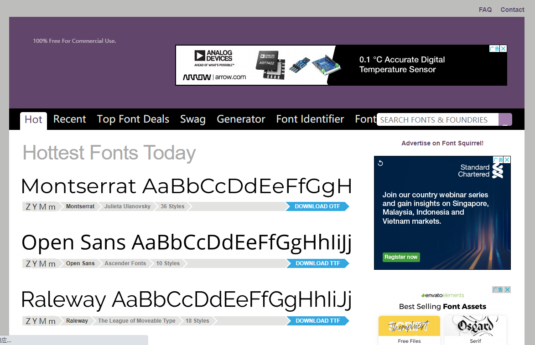Open Top Font Deals menu item

133,119
